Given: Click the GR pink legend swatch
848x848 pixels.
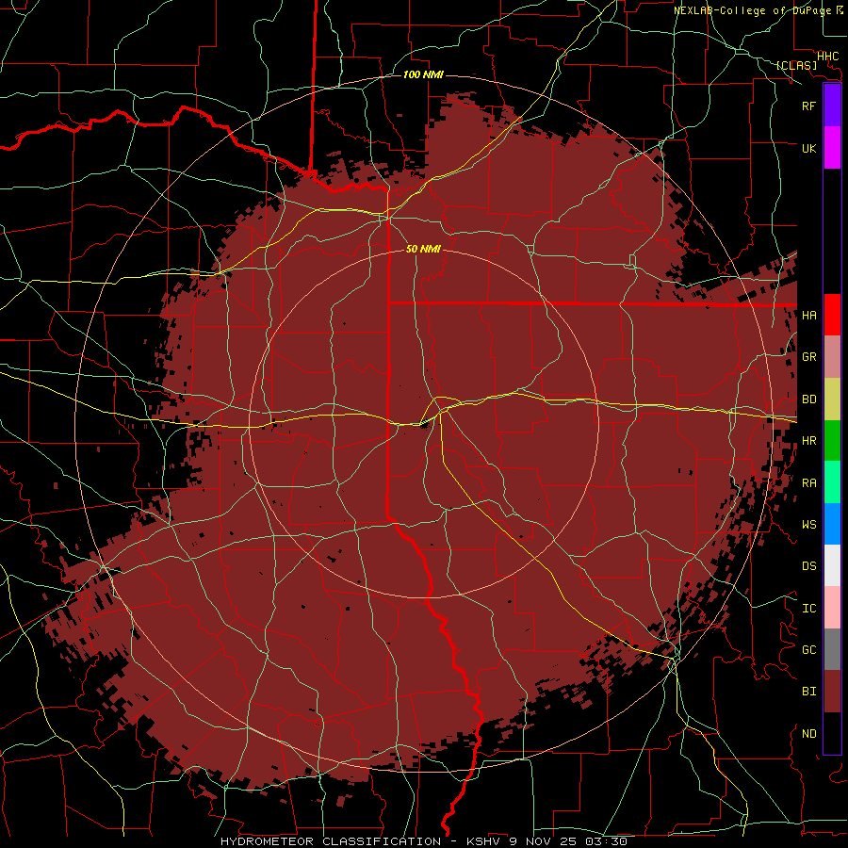Looking at the screenshot, I should [x=832, y=357].
